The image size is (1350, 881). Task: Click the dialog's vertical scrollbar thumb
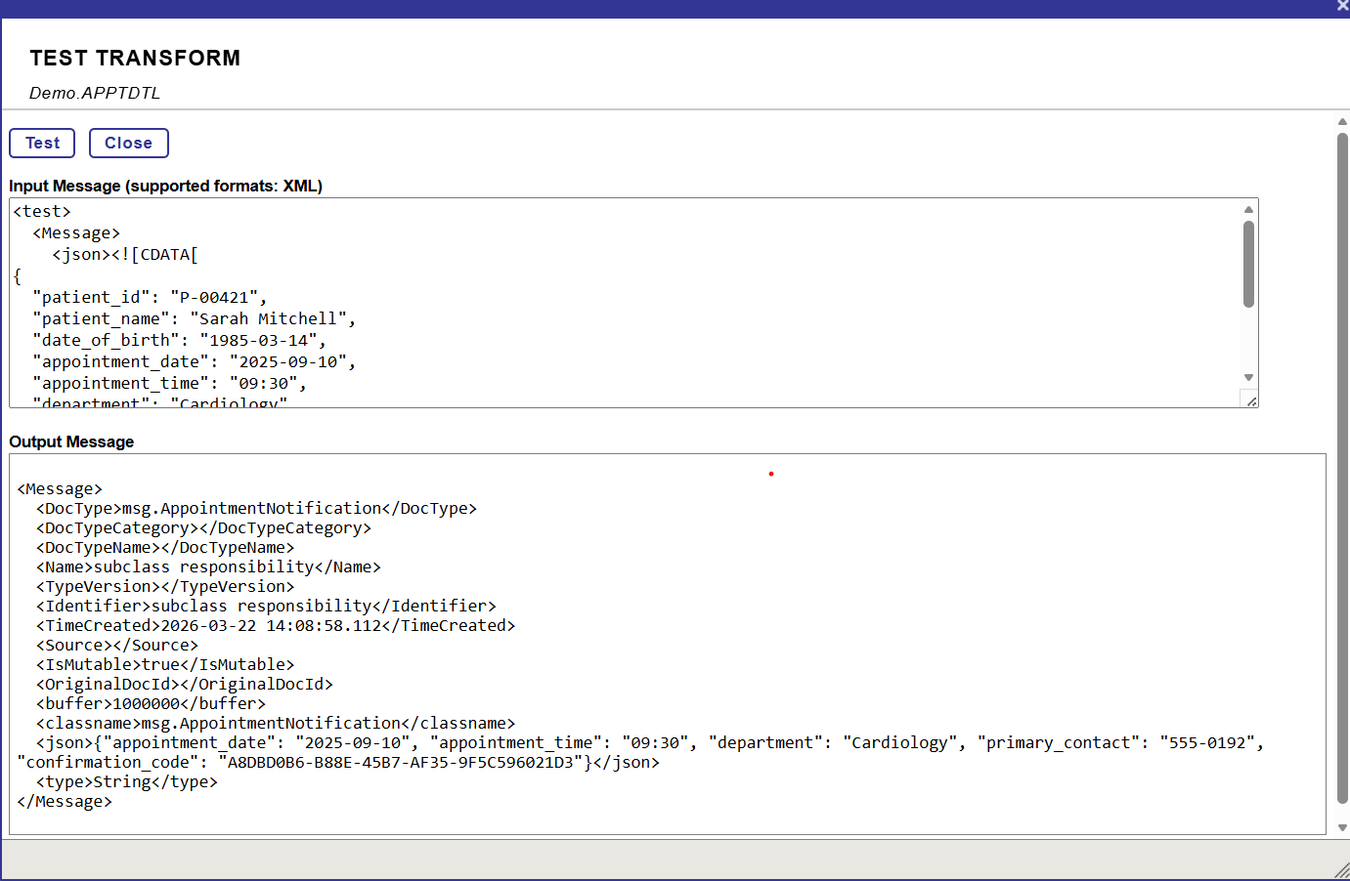pos(1342,469)
